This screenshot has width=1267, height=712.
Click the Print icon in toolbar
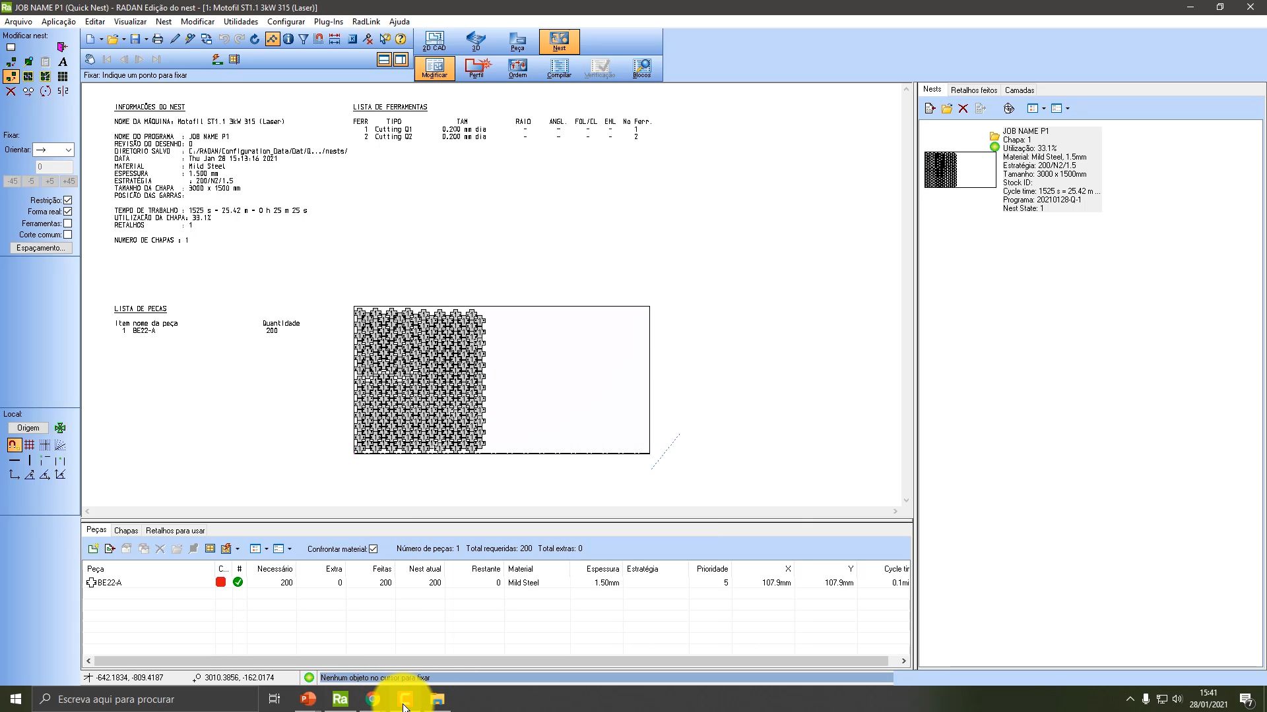click(x=158, y=40)
